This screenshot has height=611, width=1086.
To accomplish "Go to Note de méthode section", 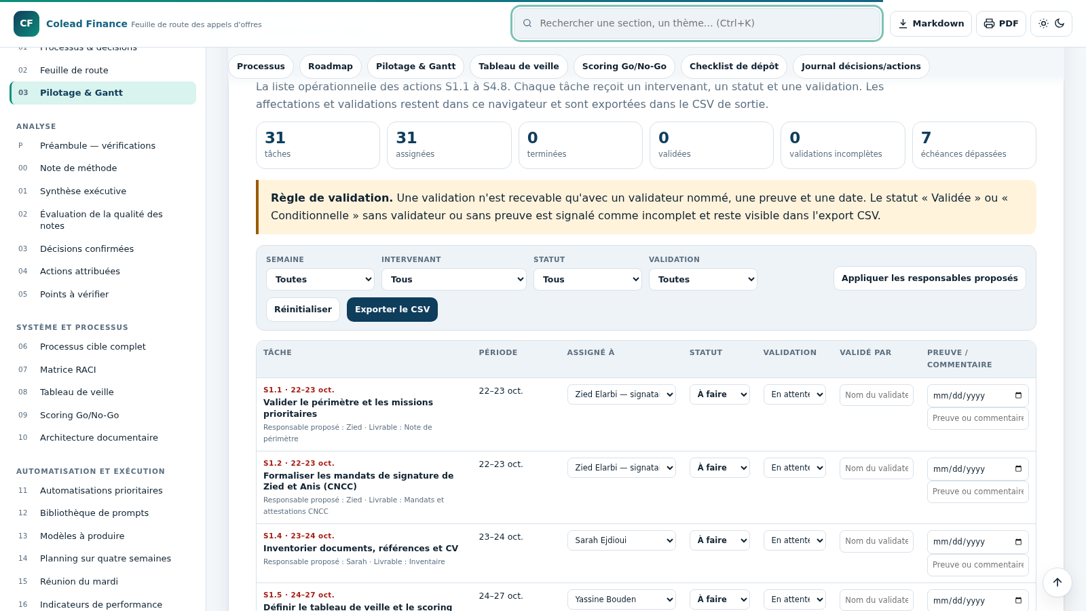I will 103,168.
